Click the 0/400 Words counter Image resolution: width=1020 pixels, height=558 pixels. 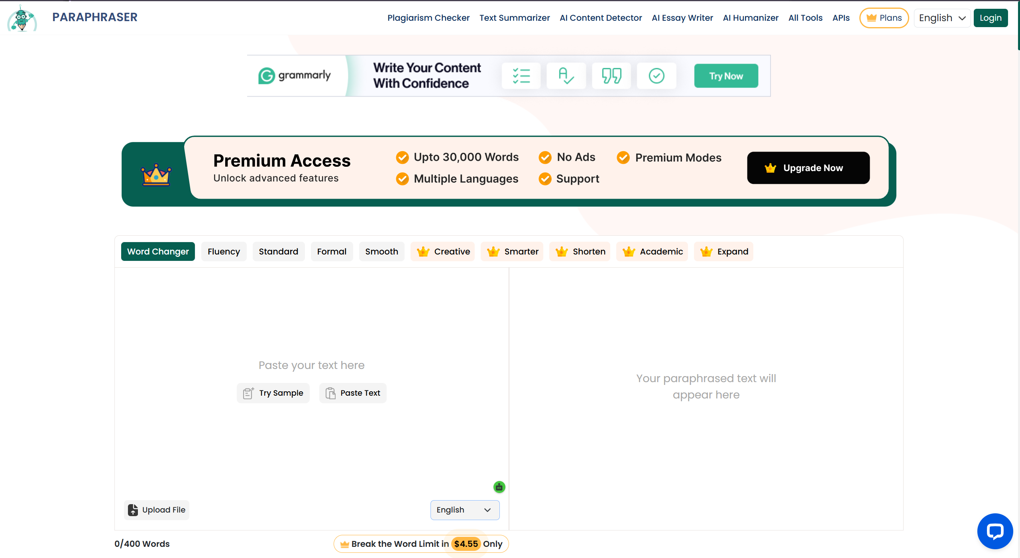[x=142, y=544]
